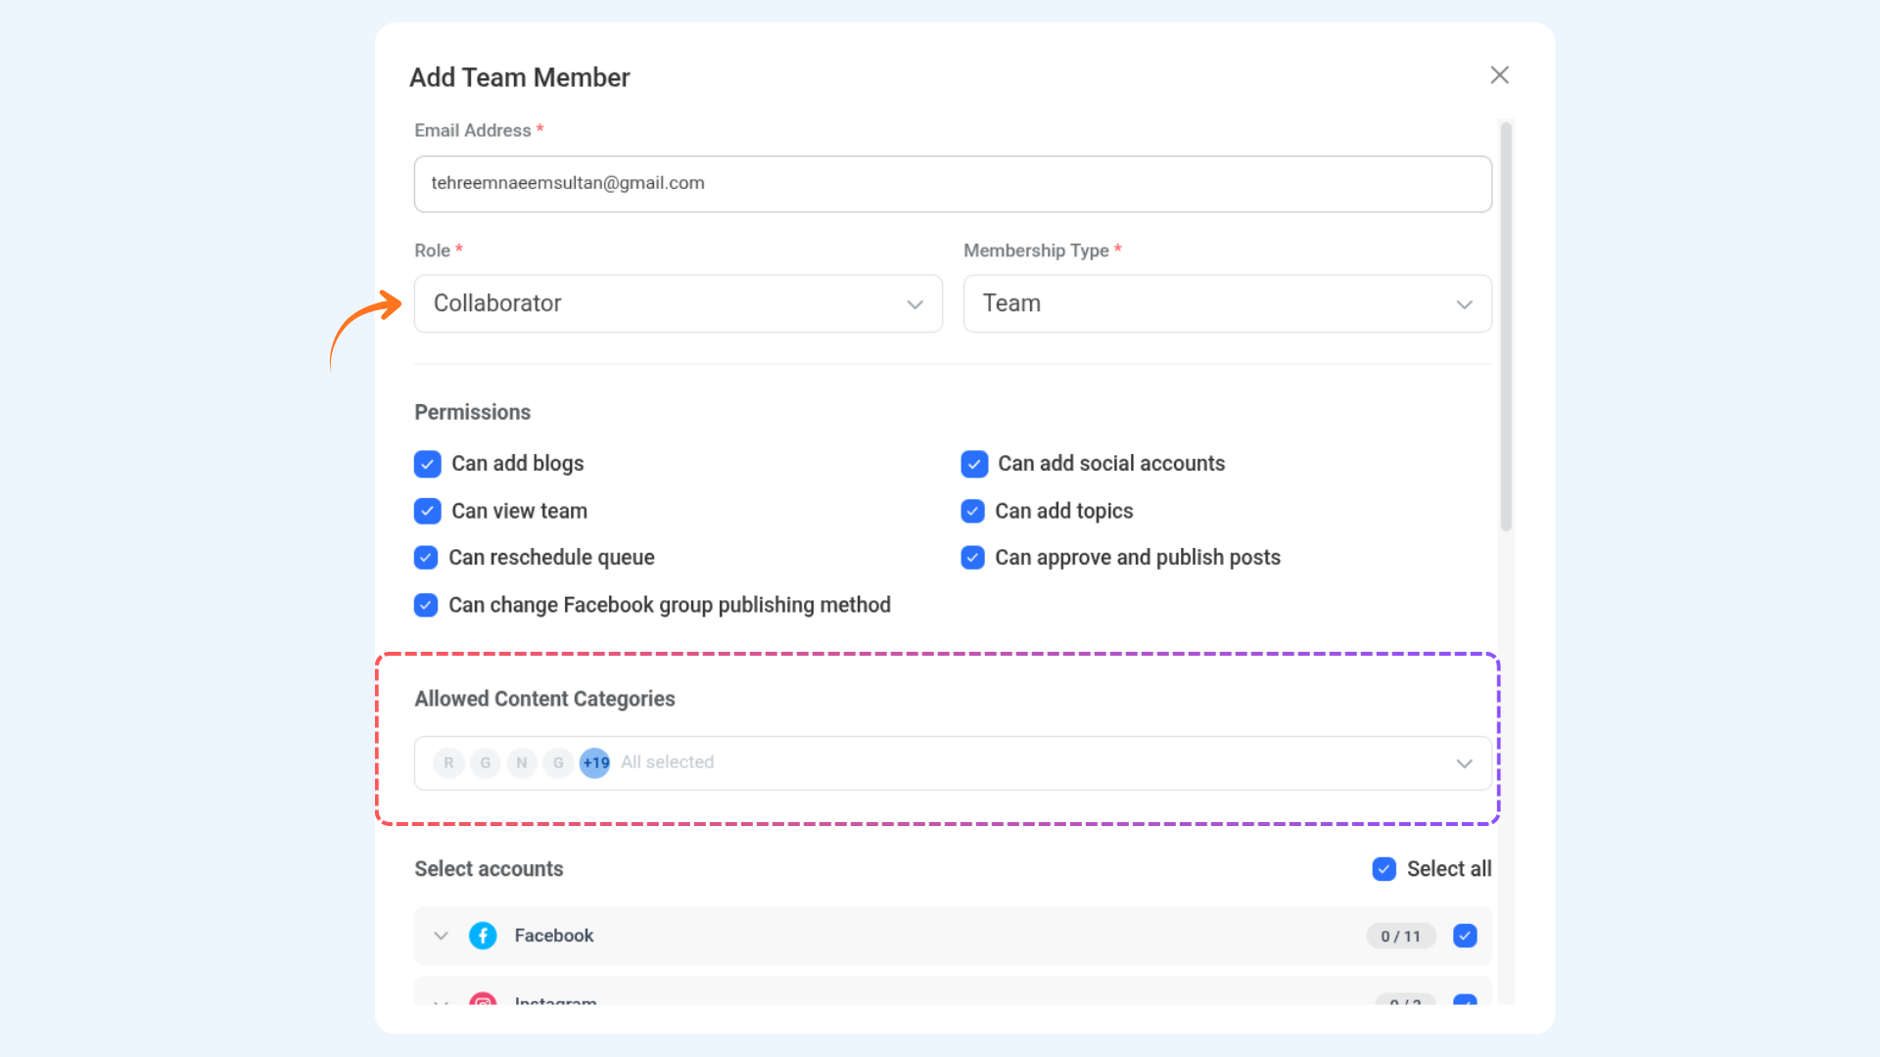Open the Membership Type dropdown
1880x1057 pixels.
(1227, 303)
